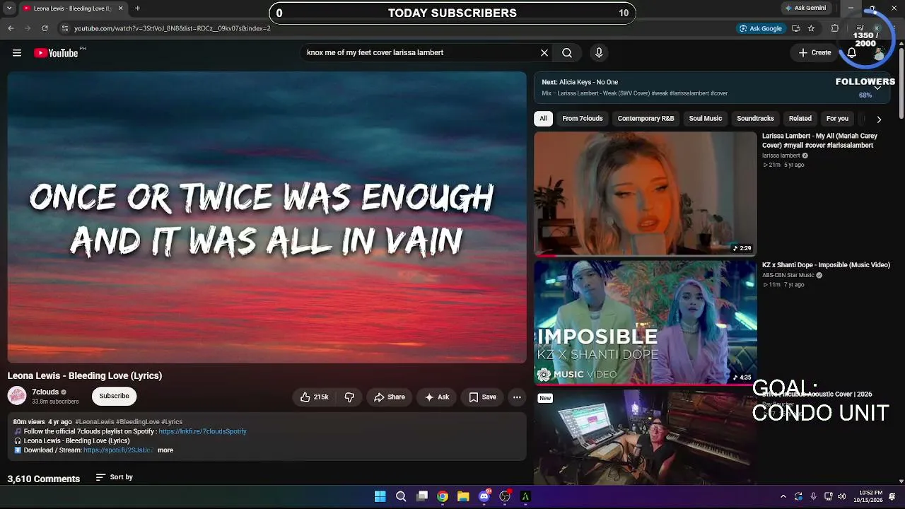This screenshot has height=509, width=905.
Task: Open the Larissa Lambert My All thumbnail
Action: pyautogui.click(x=645, y=194)
